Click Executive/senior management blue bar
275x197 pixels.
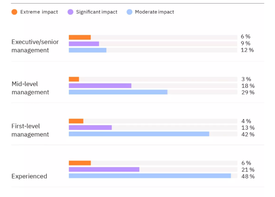(88, 50)
